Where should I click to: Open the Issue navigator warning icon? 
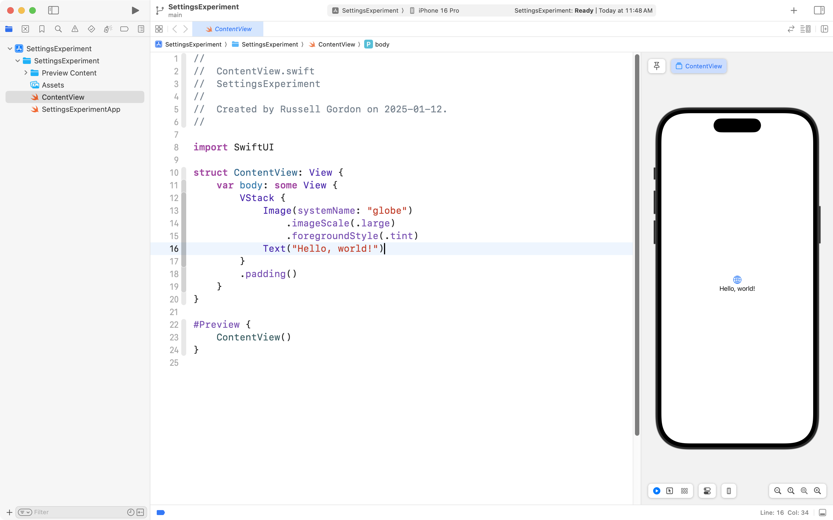tap(75, 29)
